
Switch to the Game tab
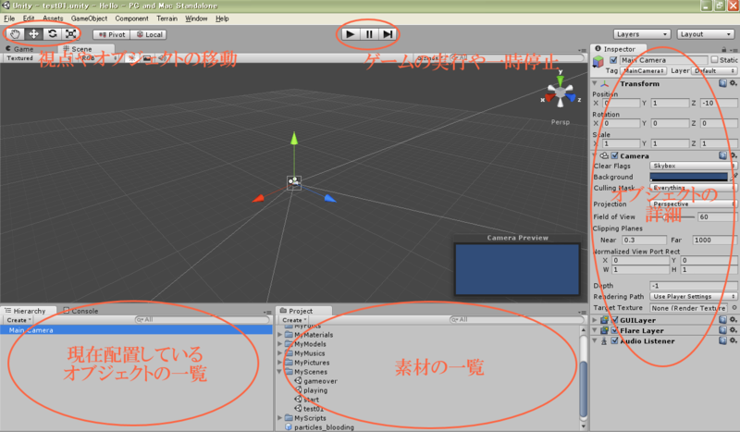(18, 49)
